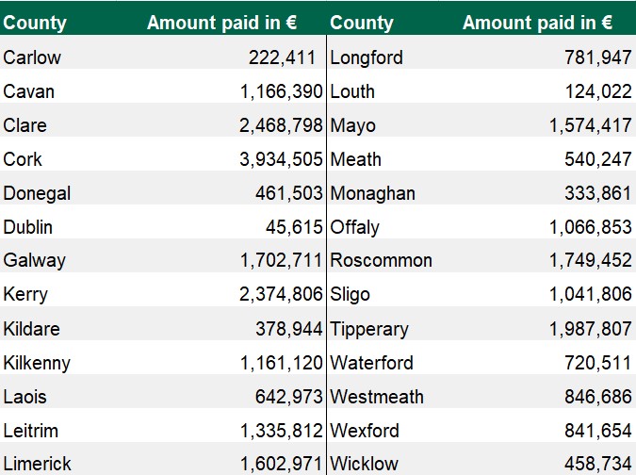
Task: Click the left County column header
Action: [x=36, y=23]
